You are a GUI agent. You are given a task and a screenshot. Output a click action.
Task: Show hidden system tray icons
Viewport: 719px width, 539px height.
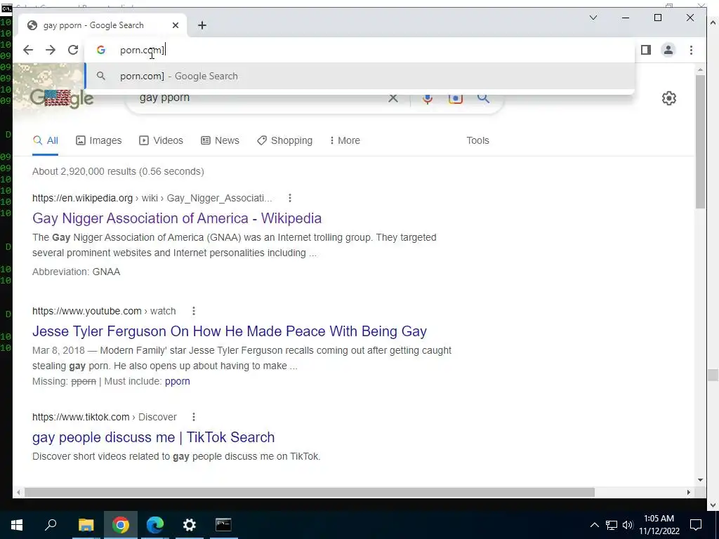[594, 525]
